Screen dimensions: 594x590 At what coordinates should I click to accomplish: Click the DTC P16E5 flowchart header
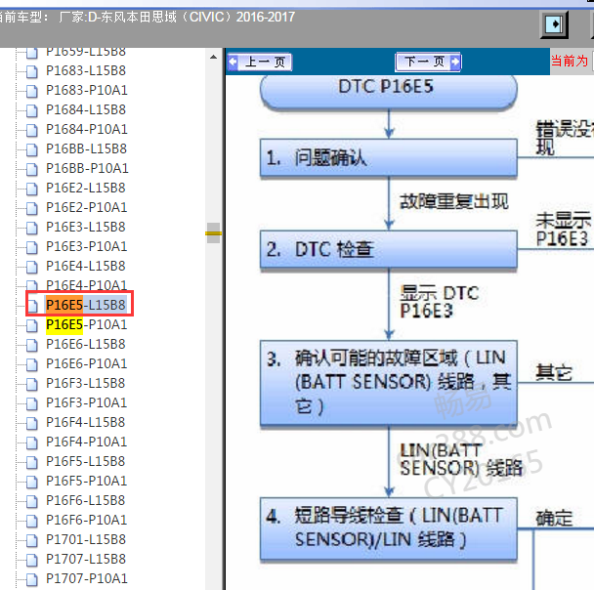388,90
